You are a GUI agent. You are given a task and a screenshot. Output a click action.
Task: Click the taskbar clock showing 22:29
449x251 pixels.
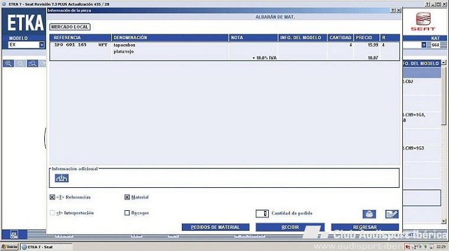(441, 246)
